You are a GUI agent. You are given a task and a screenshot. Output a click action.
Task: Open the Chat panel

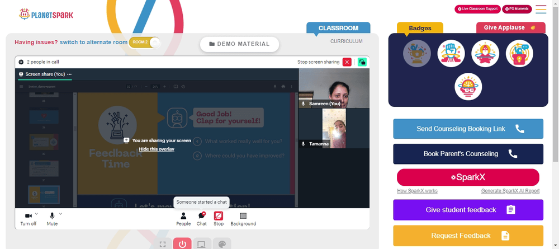click(x=201, y=219)
